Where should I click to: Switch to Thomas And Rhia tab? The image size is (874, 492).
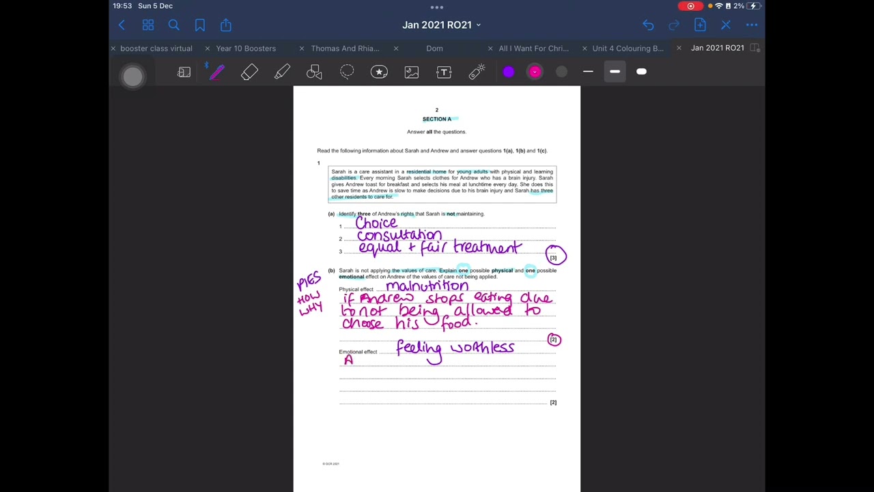pos(345,49)
